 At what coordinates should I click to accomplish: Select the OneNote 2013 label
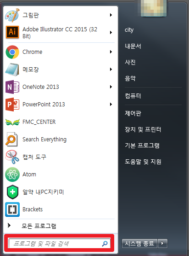point(41,87)
